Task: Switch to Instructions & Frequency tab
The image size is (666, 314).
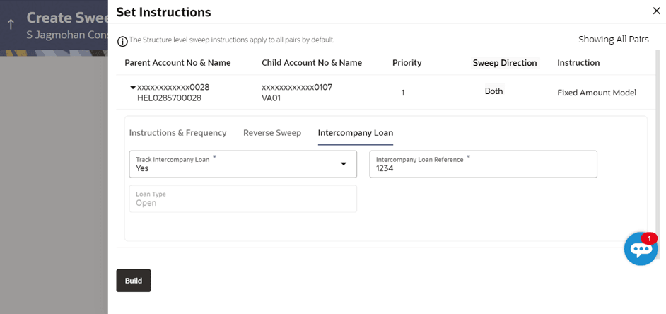Action: click(x=177, y=132)
